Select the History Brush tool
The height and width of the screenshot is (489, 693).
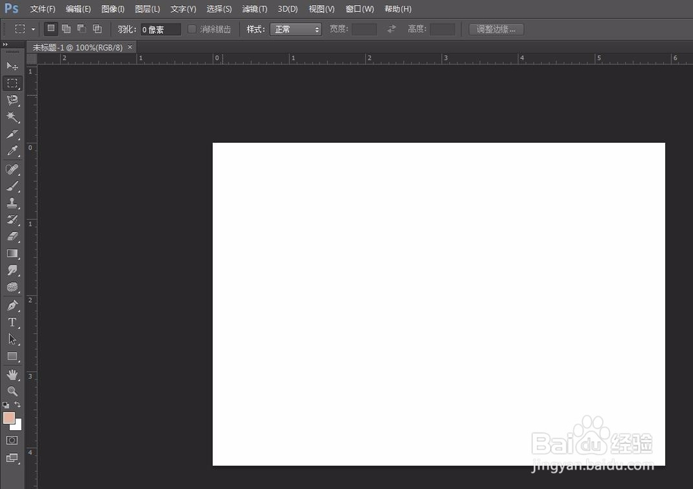coord(12,220)
